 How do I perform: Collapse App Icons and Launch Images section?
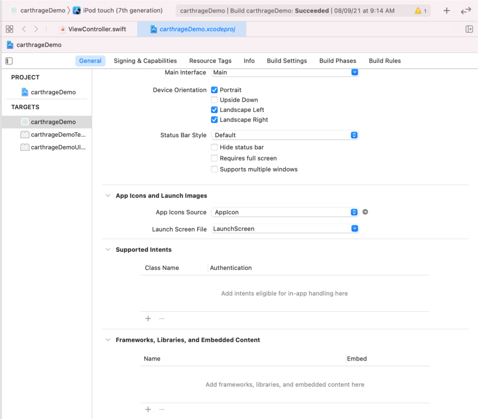click(108, 196)
